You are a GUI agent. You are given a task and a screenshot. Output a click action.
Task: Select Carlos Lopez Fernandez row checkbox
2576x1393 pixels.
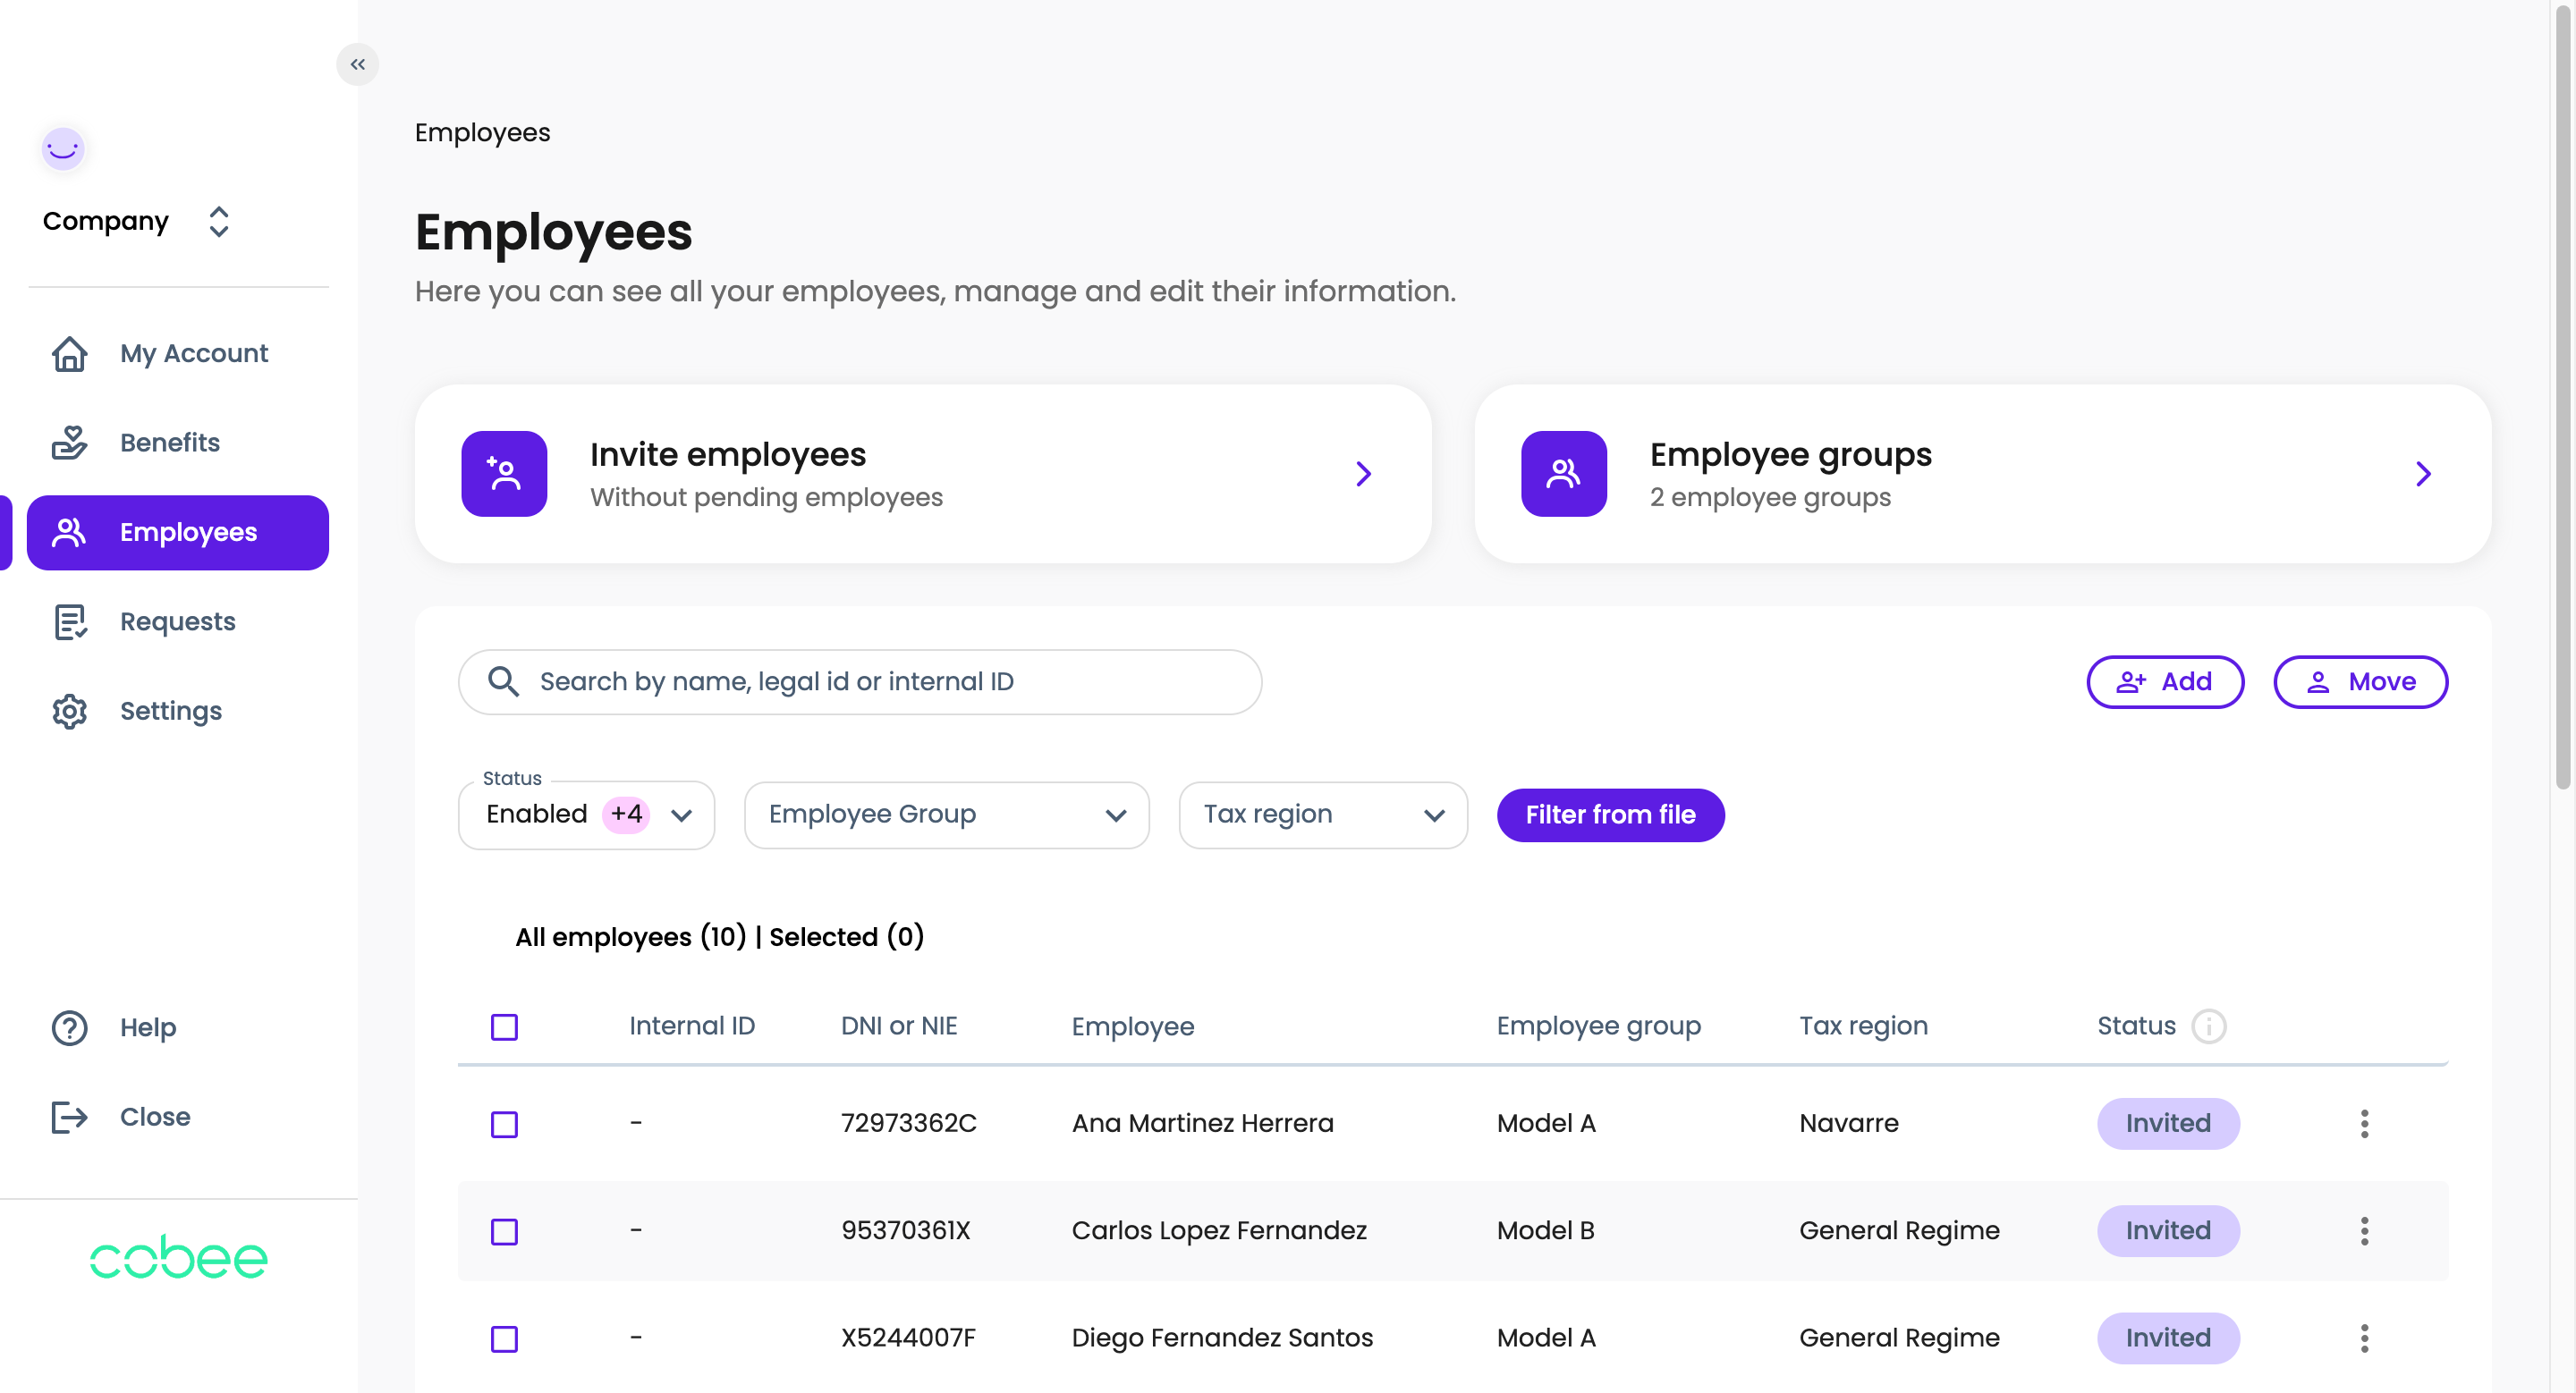[x=504, y=1230]
